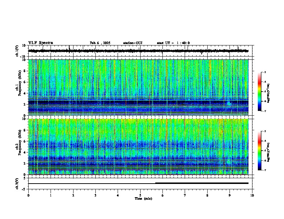Click the thick ch.3 voltage line segment

click(202, 183)
